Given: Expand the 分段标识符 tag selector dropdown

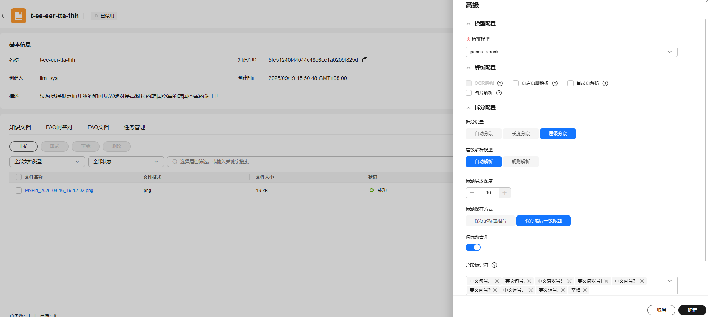Looking at the screenshot, I should [x=669, y=281].
